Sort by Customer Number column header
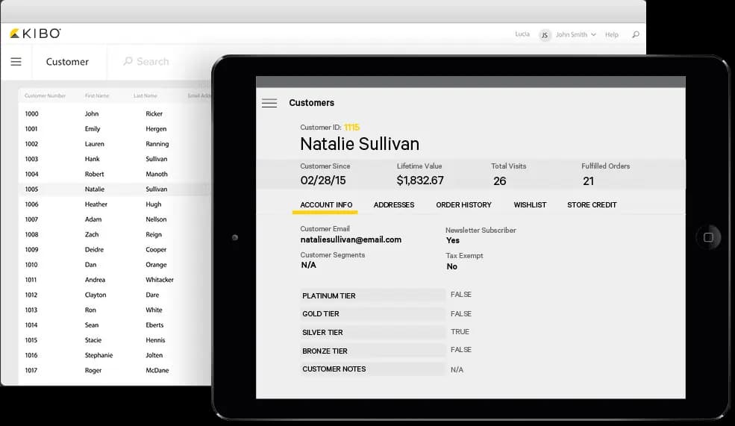This screenshot has height=426, width=735. [45, 95]
